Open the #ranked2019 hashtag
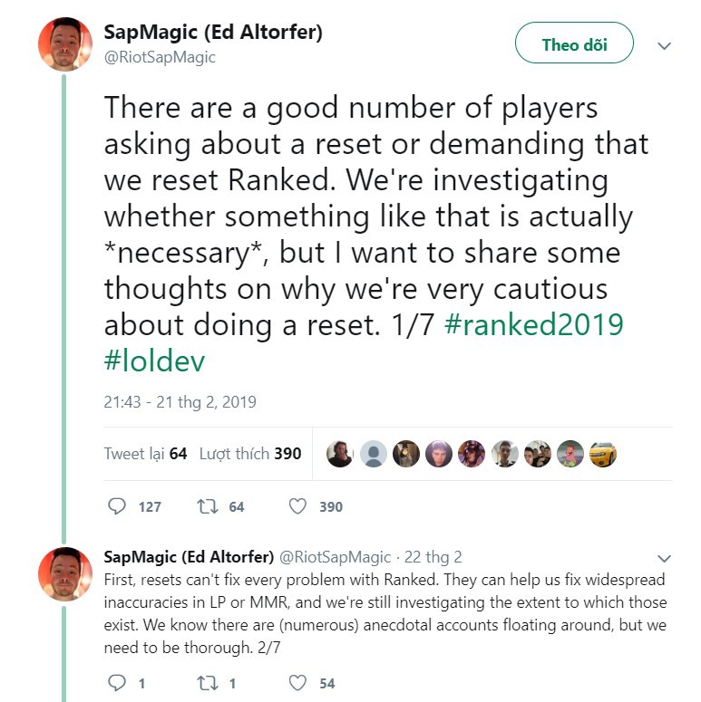Image resolution: width=701 pixels, height=702 pixels. (533, 324)
